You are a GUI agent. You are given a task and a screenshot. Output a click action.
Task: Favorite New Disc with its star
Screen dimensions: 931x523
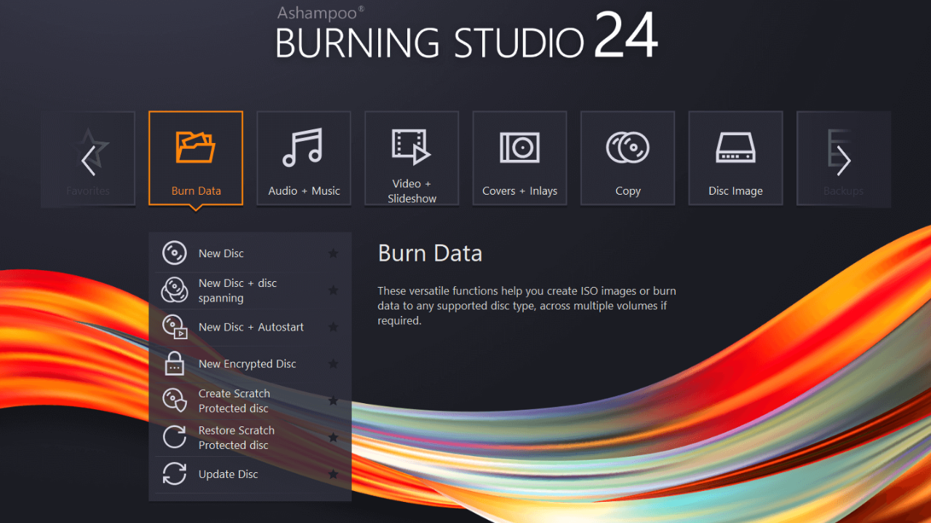pos(333,254)
